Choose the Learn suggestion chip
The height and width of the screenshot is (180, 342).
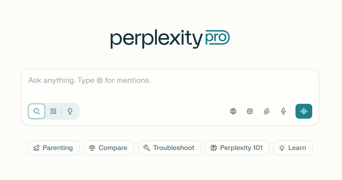coord(293,148)
